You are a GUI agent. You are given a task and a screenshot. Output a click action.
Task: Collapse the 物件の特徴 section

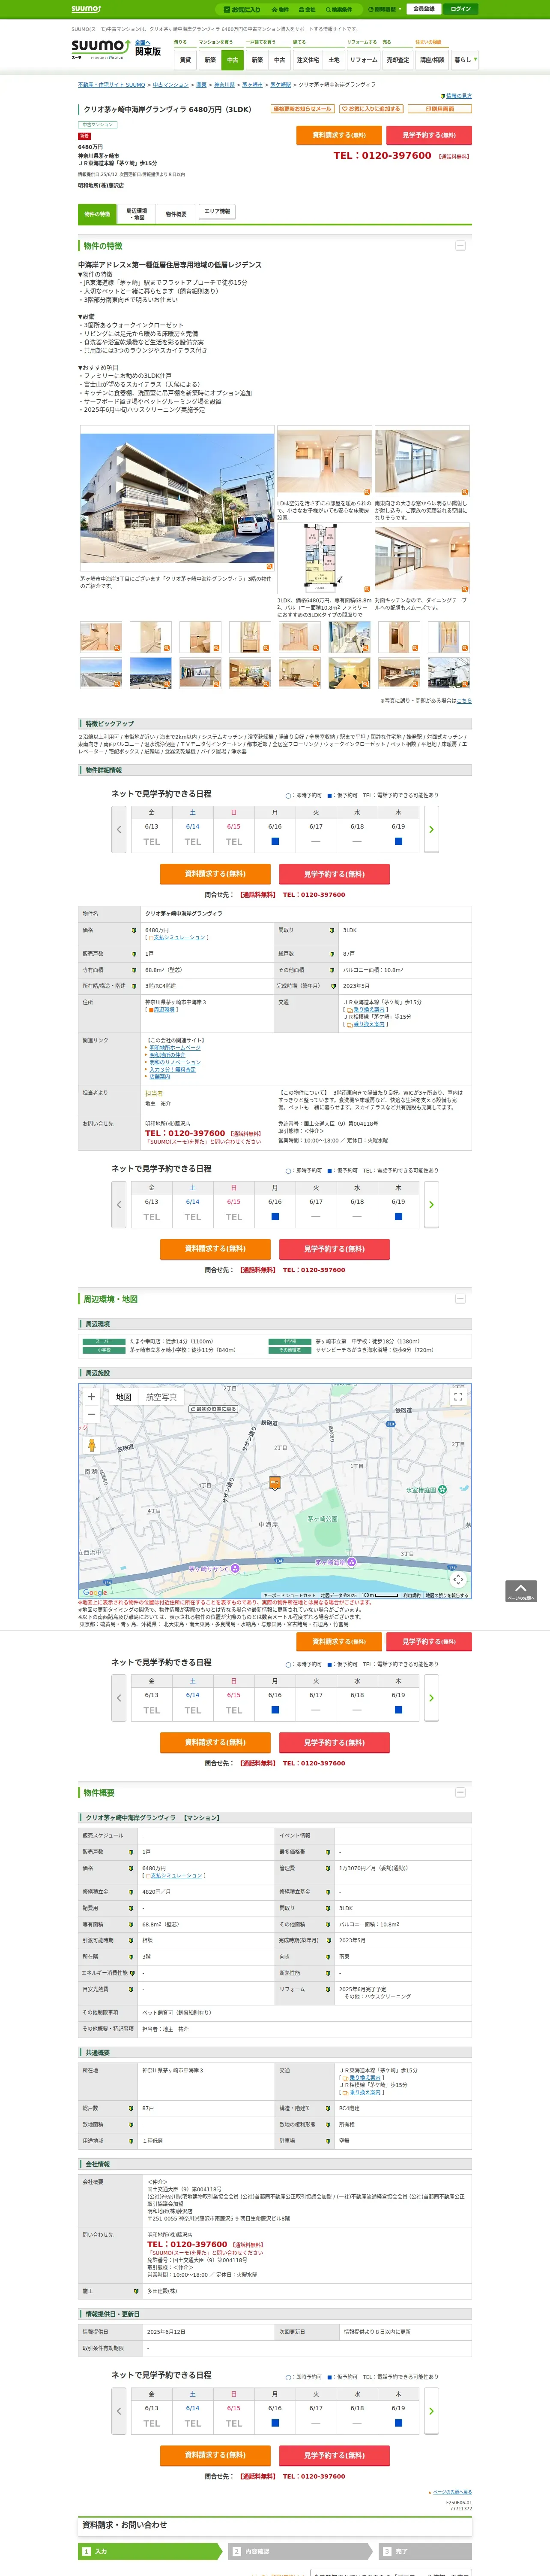[x=460, y=246]
